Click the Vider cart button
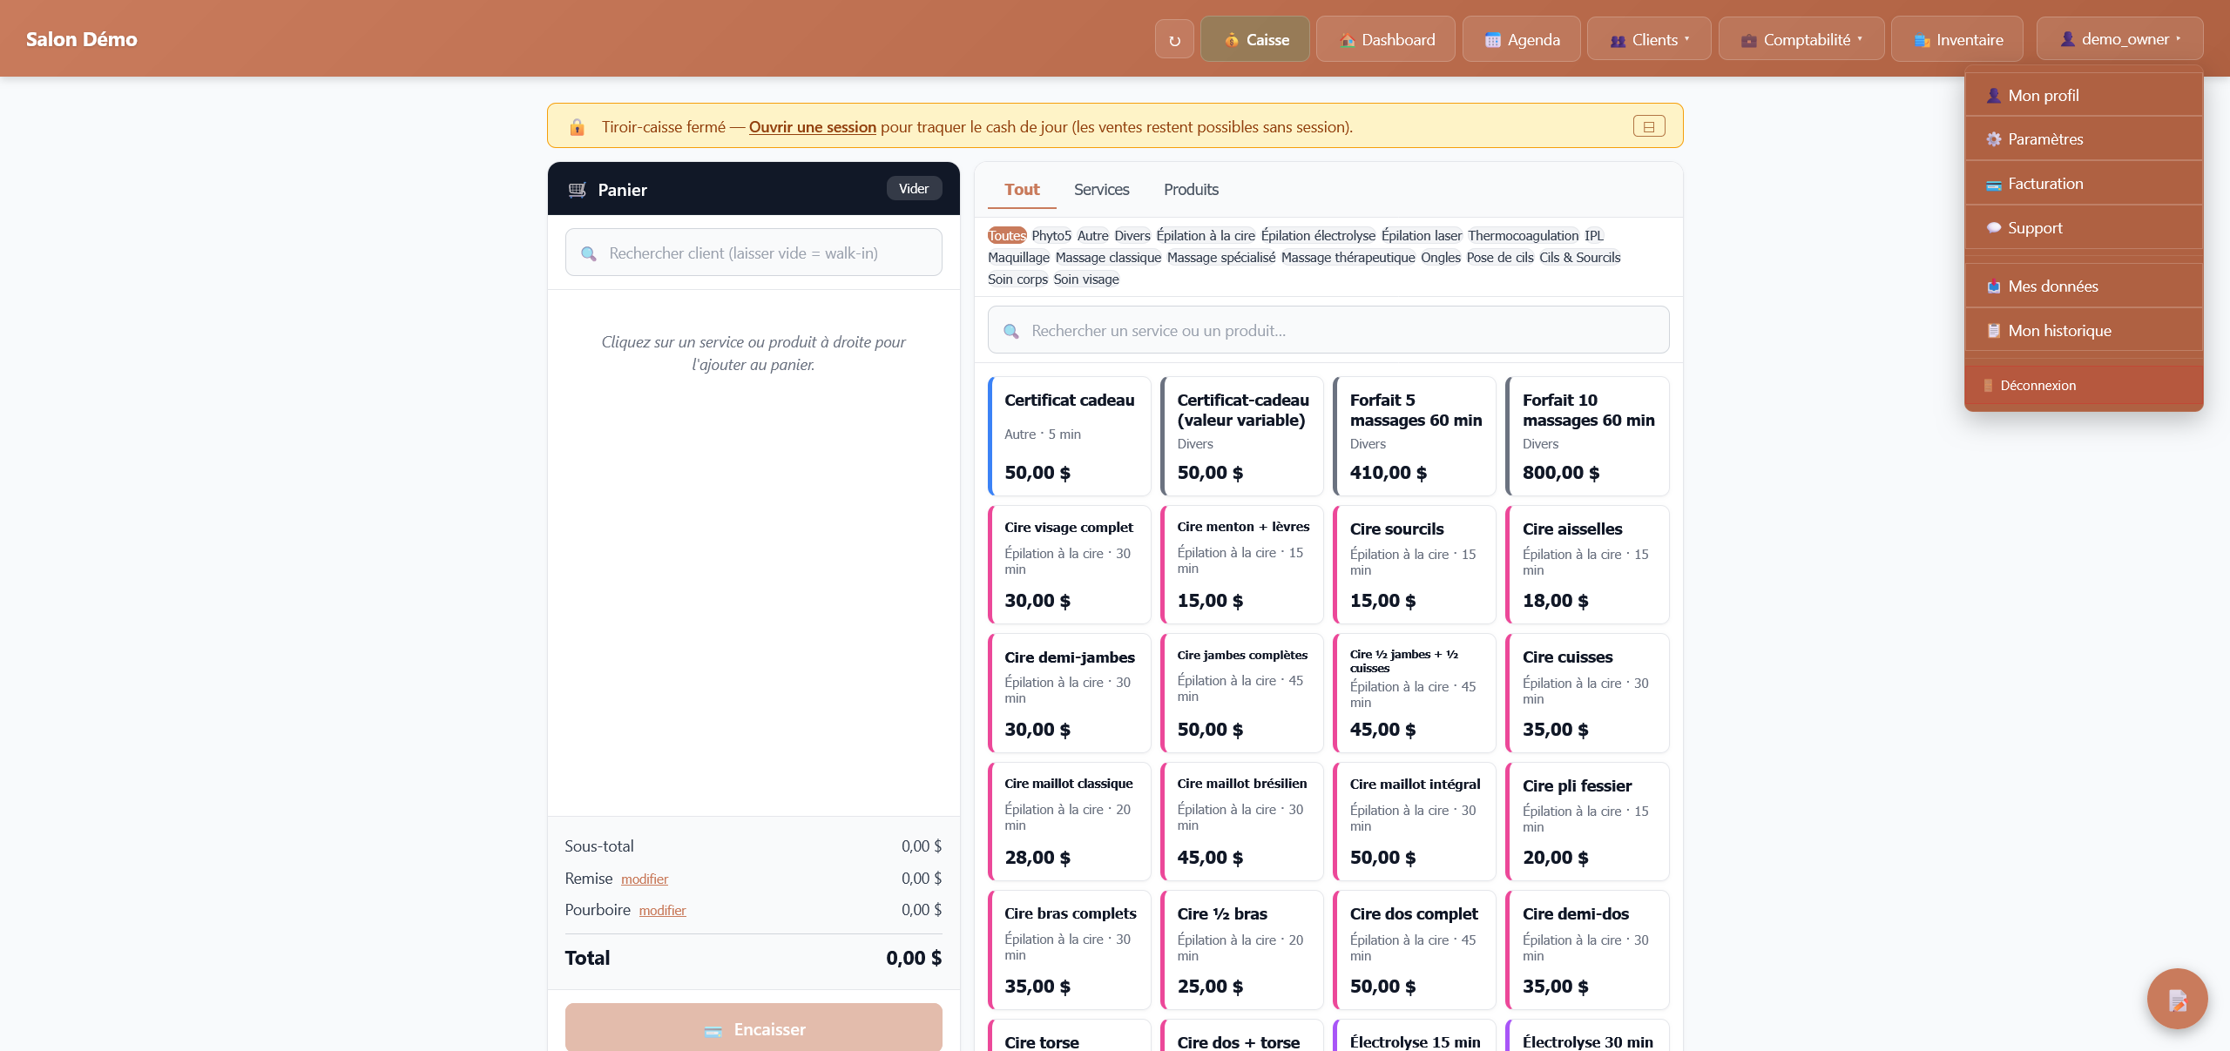 (914, 189)
